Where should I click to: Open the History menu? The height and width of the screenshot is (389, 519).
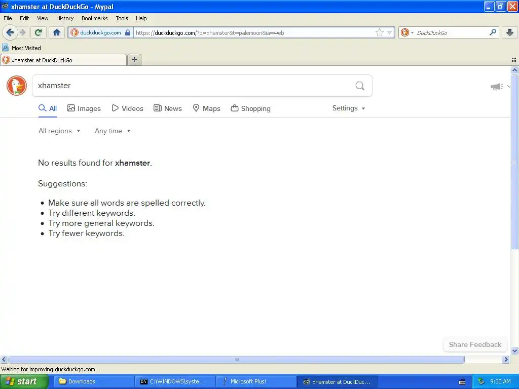coord(64,18)
